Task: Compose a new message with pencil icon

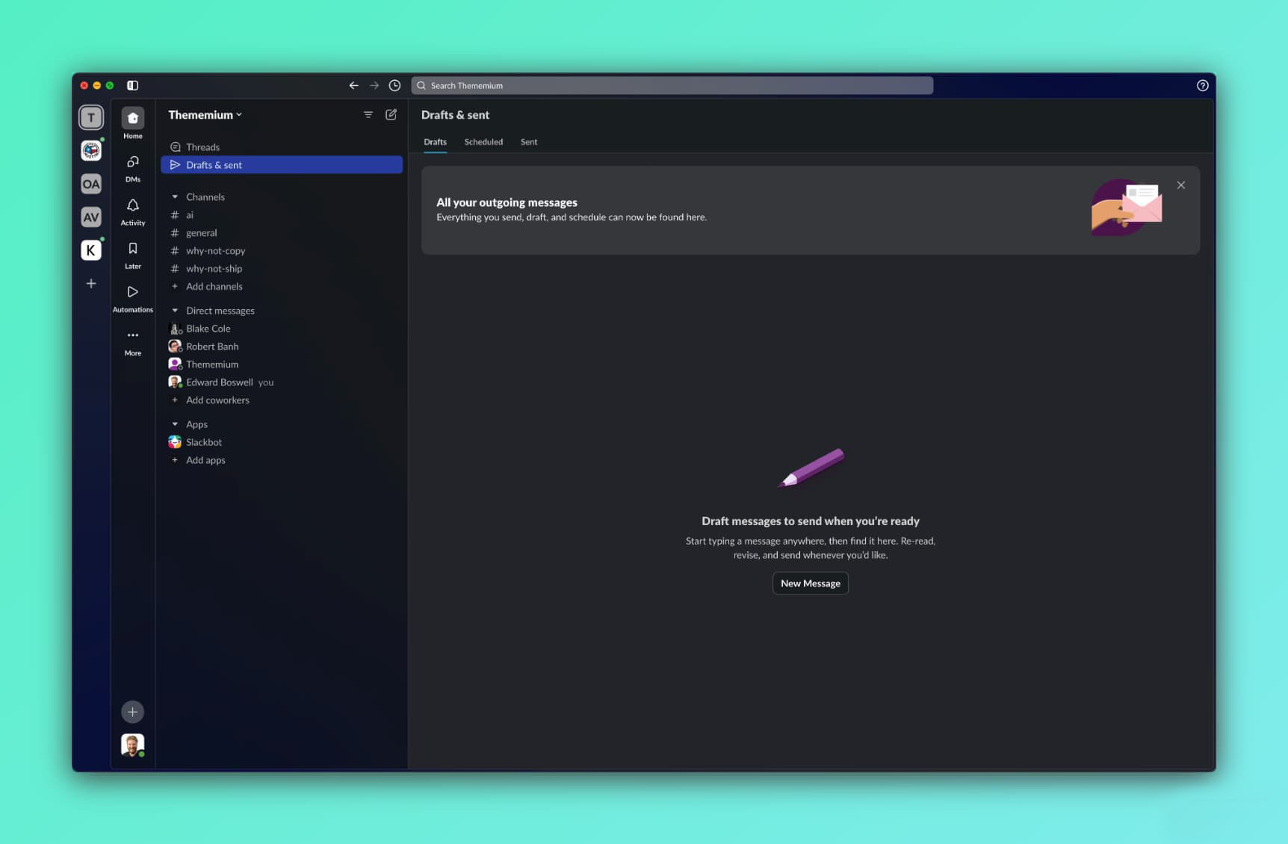Action: click(391, 114)
